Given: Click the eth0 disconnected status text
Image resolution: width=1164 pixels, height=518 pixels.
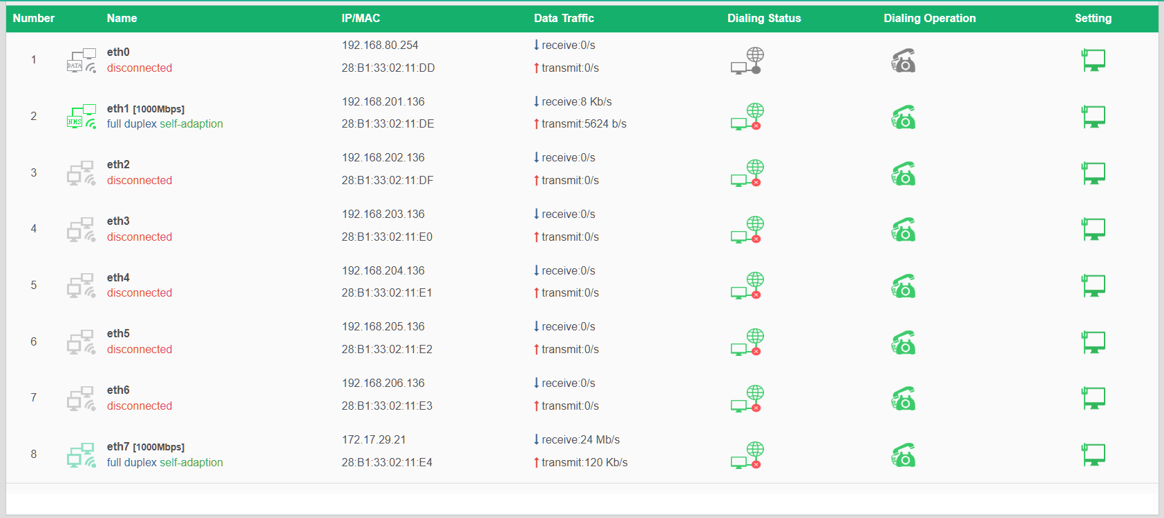Looking at the screenshot, I should point(140,68).
